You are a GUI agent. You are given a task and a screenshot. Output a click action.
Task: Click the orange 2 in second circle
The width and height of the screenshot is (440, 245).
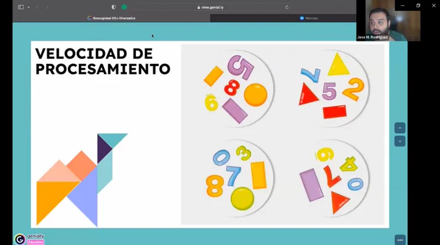click(353, 89)
